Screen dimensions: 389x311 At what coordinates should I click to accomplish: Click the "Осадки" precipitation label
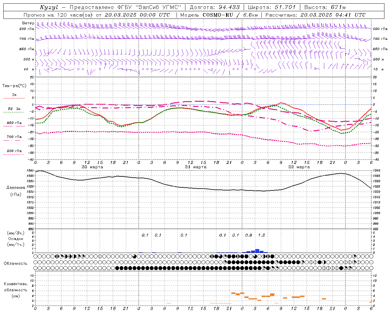click(16, 239)
